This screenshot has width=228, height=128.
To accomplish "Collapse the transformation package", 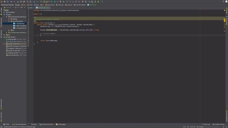I will click(9, 21).
